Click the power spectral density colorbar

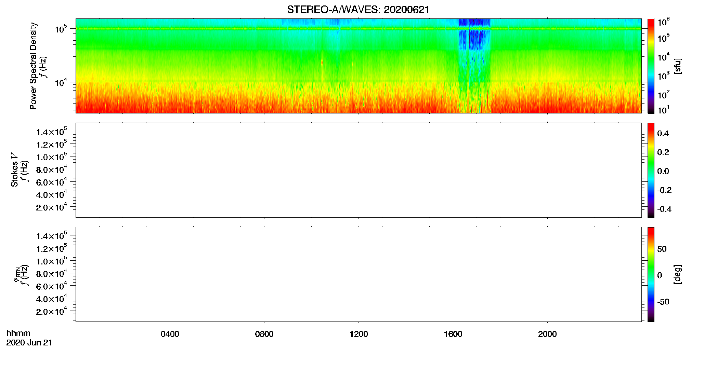[651, 66]
